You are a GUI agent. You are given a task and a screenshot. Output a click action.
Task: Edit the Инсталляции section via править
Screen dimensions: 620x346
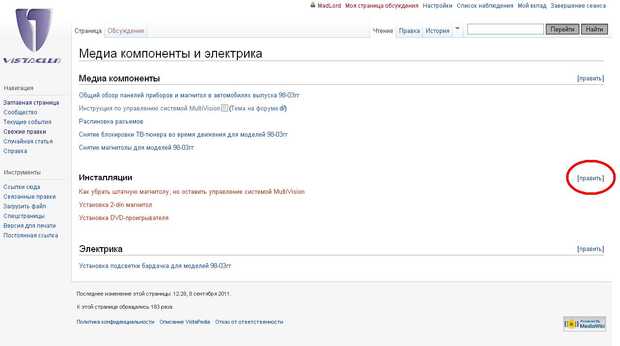tap(590, 178)
